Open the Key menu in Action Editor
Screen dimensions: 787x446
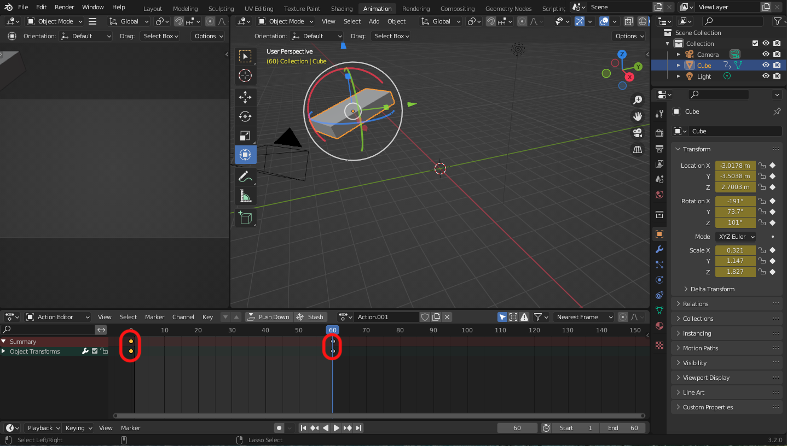point(208,317)
